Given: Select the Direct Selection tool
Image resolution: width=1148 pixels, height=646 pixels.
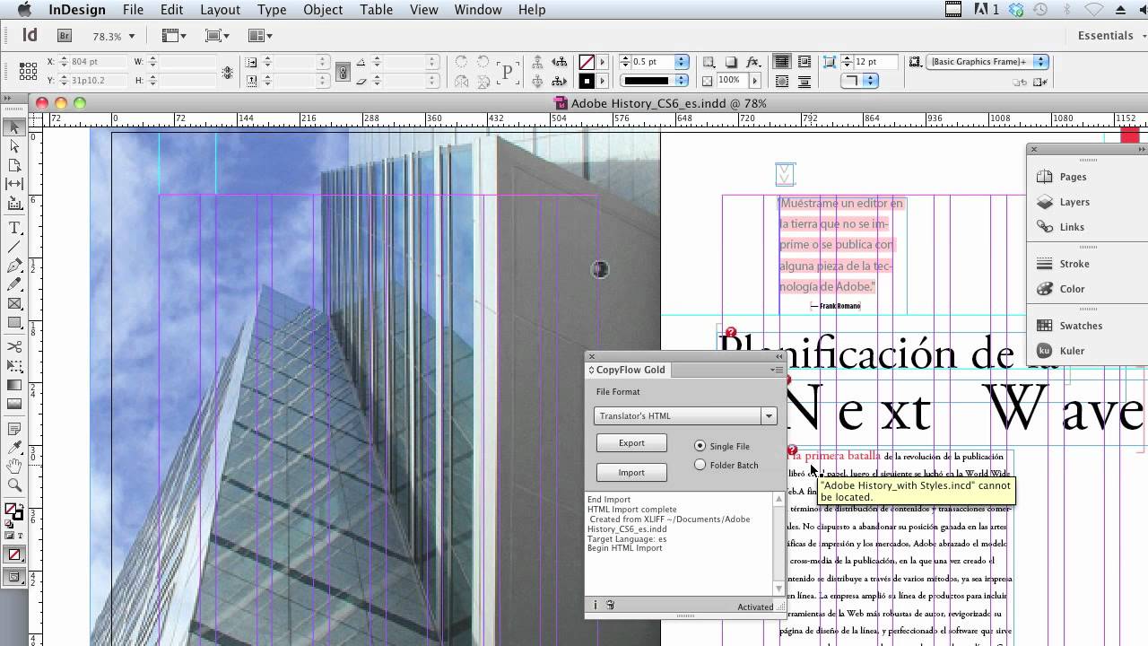Looking at the screenshot, I should tap(14, 146).
